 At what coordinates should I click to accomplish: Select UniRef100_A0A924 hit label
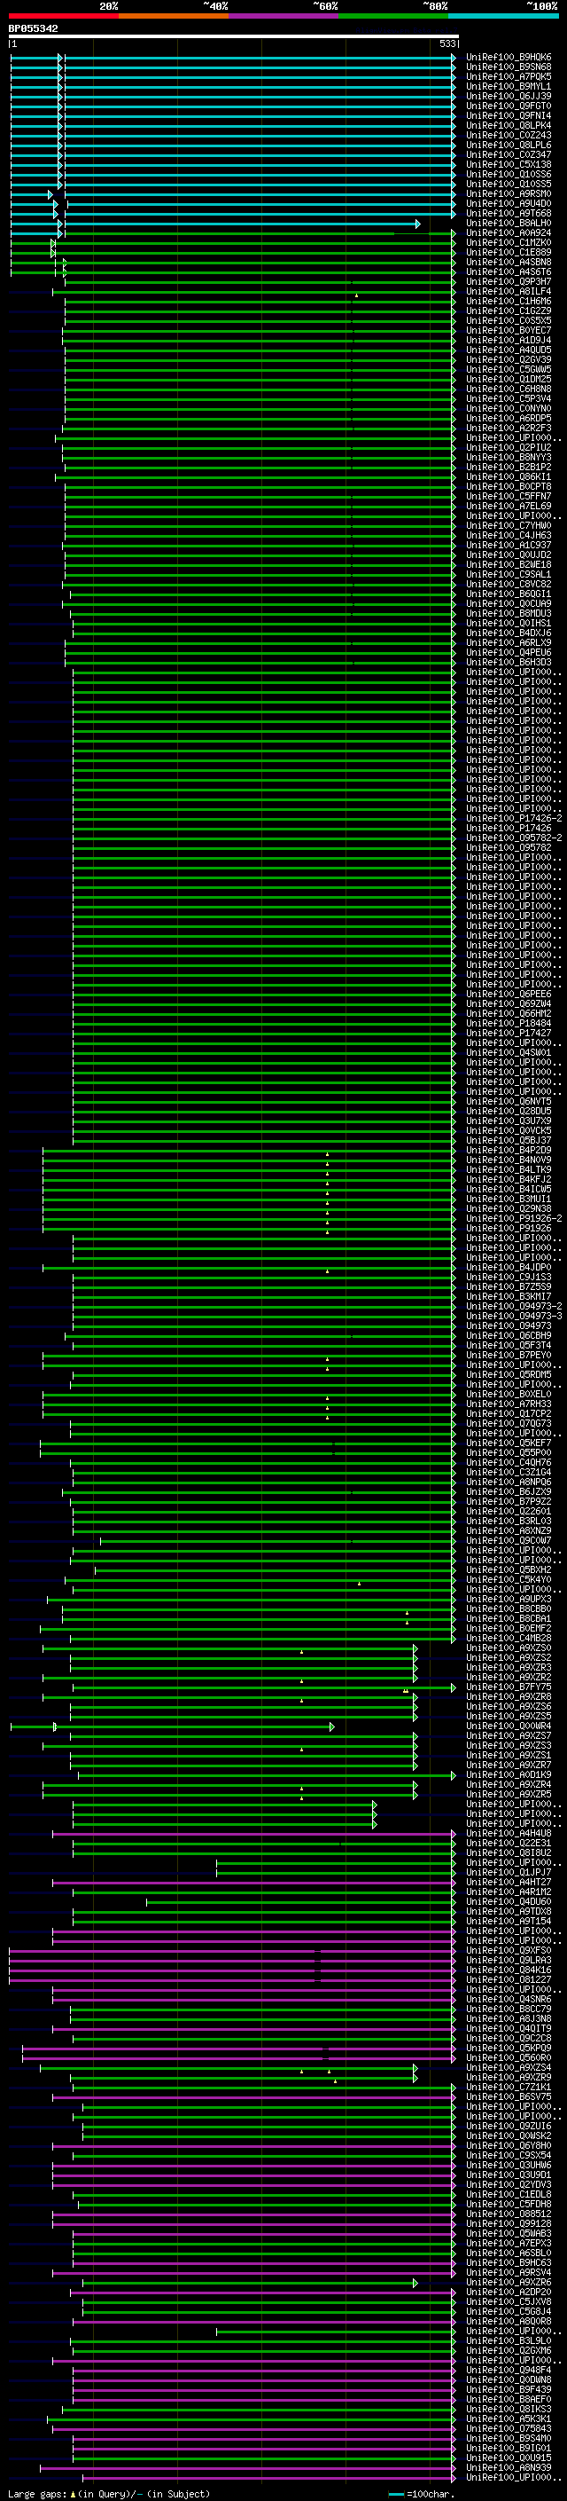(509, 233)
